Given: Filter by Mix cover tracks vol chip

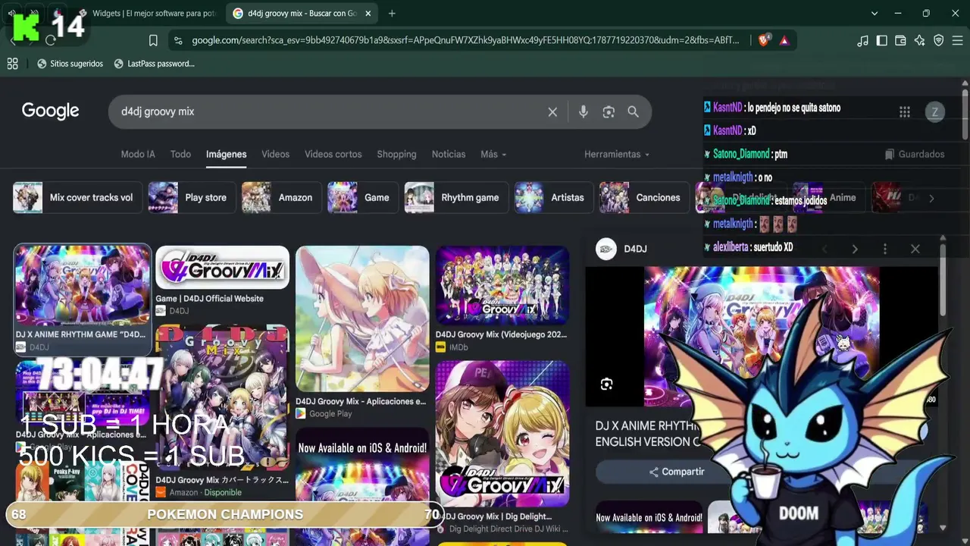Looking at the screenshot, I should pos(76,198).
